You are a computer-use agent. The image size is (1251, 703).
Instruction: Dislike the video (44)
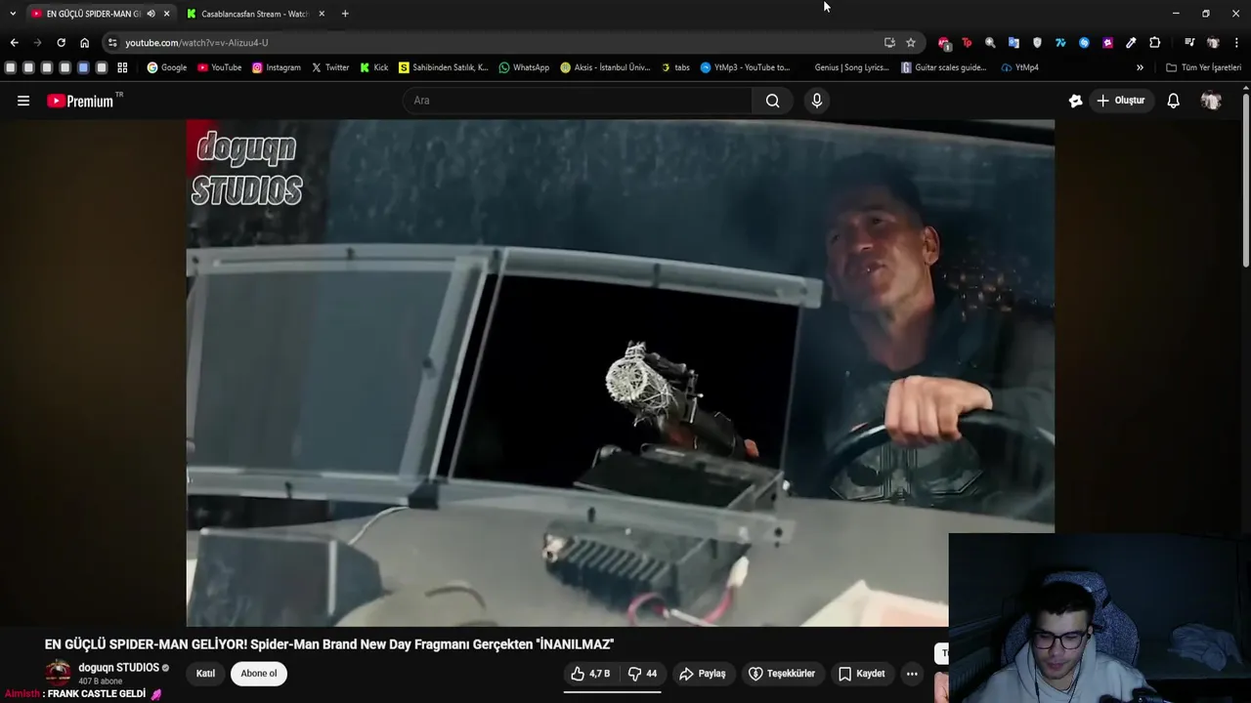click(x=642, y=674)
